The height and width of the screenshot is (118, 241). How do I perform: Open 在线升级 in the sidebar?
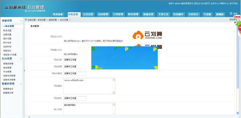coord(7,47)
